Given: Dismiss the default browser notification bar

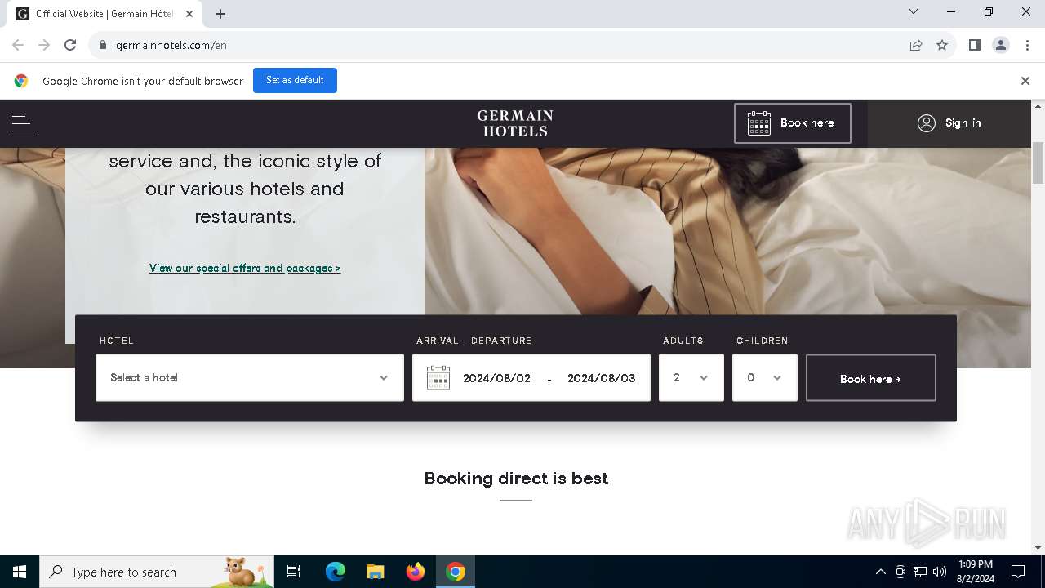Looking at the screenshot, I should (1025, 81).
